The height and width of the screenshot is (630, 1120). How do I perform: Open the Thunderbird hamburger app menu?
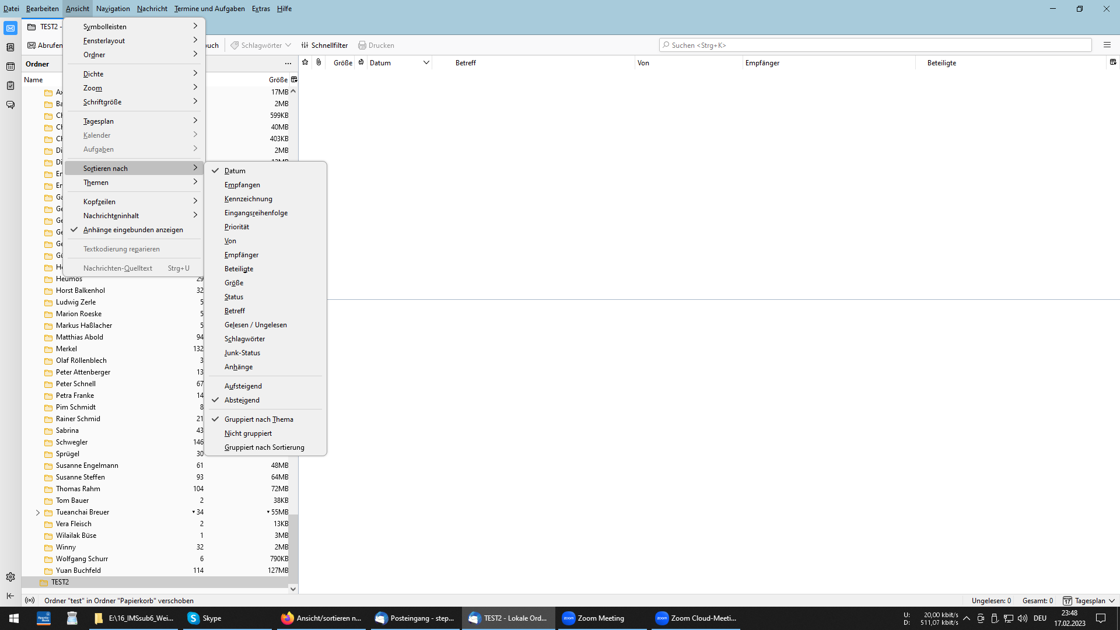click(x=1107, y=45)
